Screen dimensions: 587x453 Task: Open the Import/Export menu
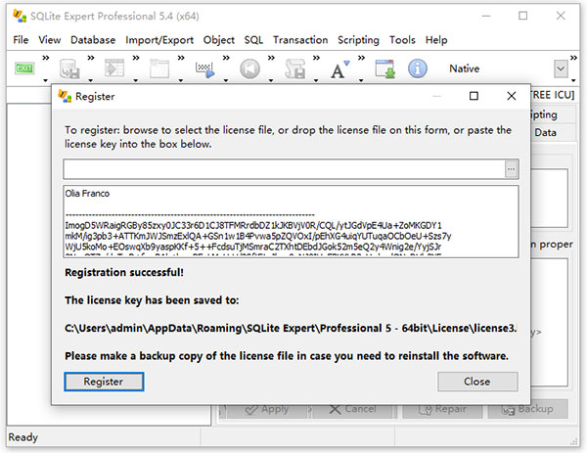[x=159, y=40]
